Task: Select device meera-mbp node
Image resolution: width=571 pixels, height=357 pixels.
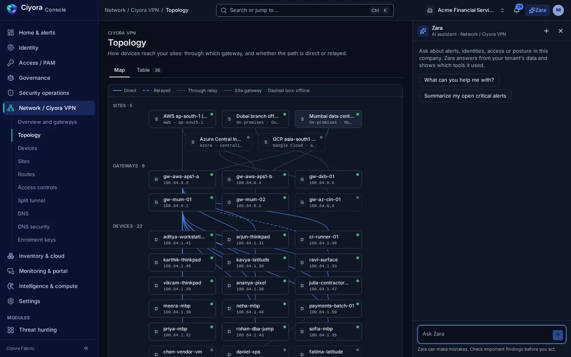Action: pos(182,308)
